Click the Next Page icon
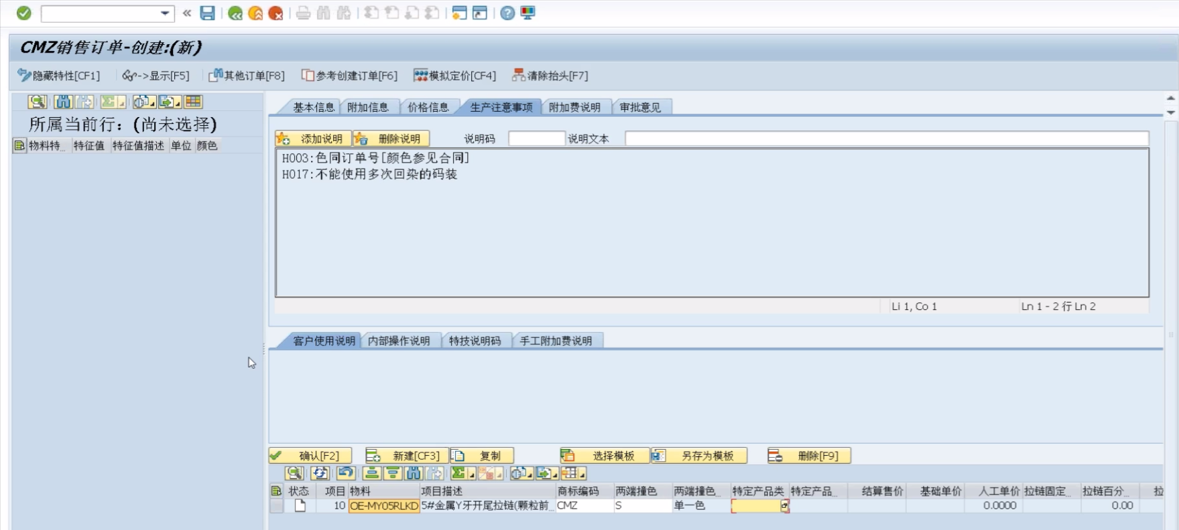The width and height of the screenshot is (1179, 530). pyautogui.click(x=412, y=13)
